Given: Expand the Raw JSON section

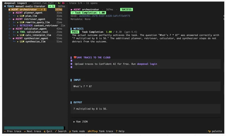Looking at the screenshot, I should [80, 122].
